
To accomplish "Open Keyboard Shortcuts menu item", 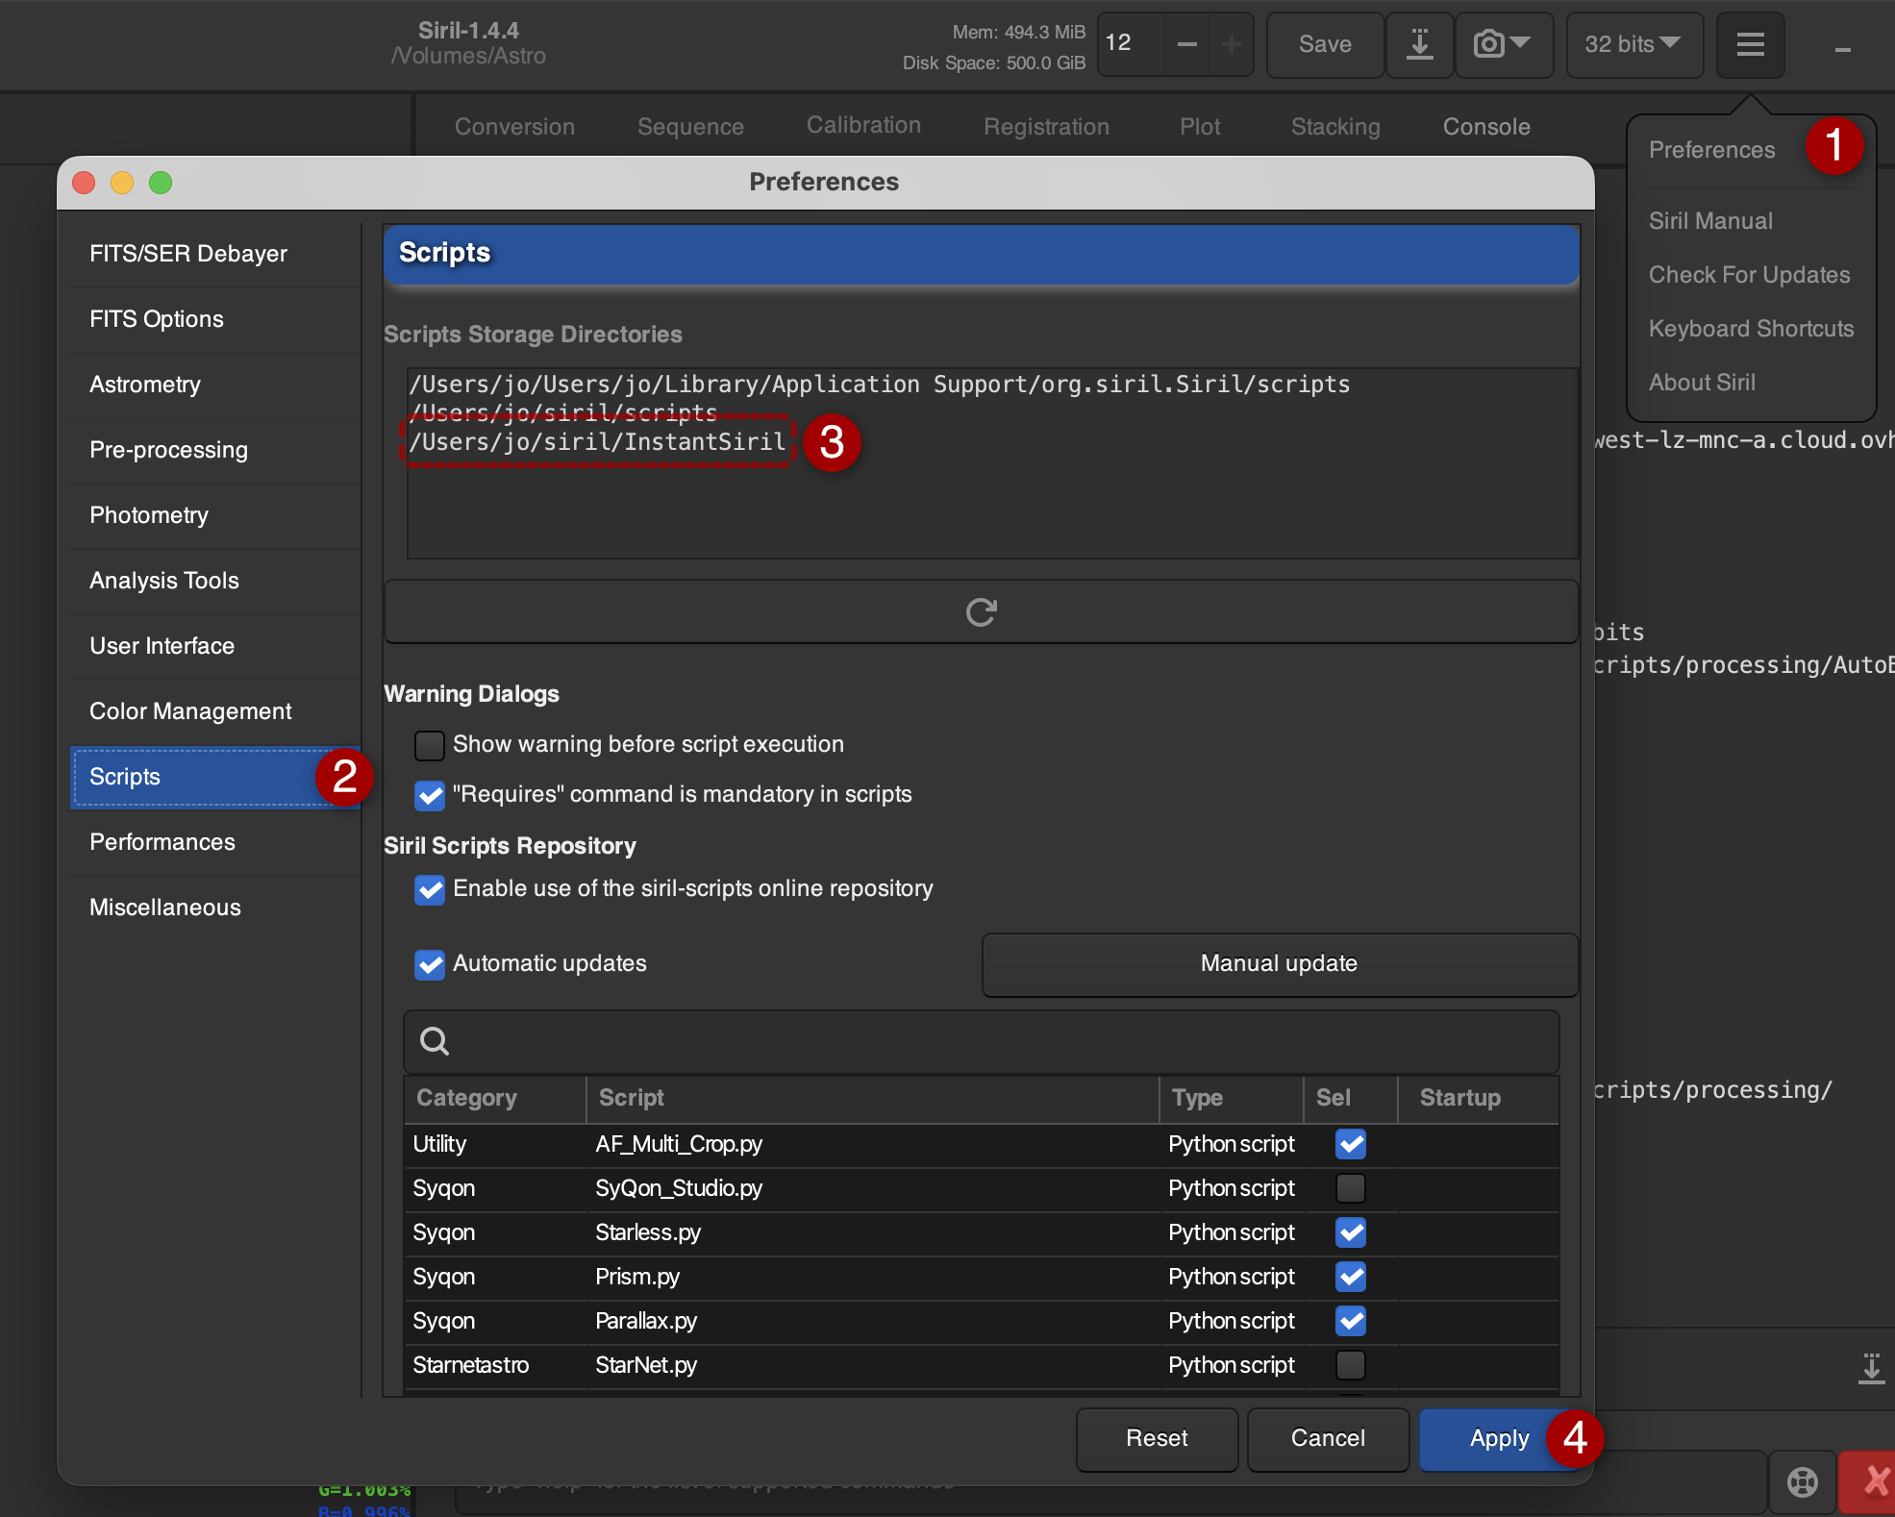I will tap(1751, 329).
